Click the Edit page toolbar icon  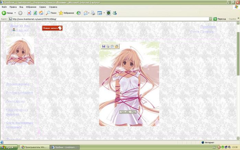[100, 13]
